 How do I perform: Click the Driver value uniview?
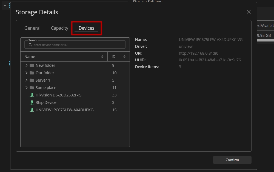pos(185,46)
